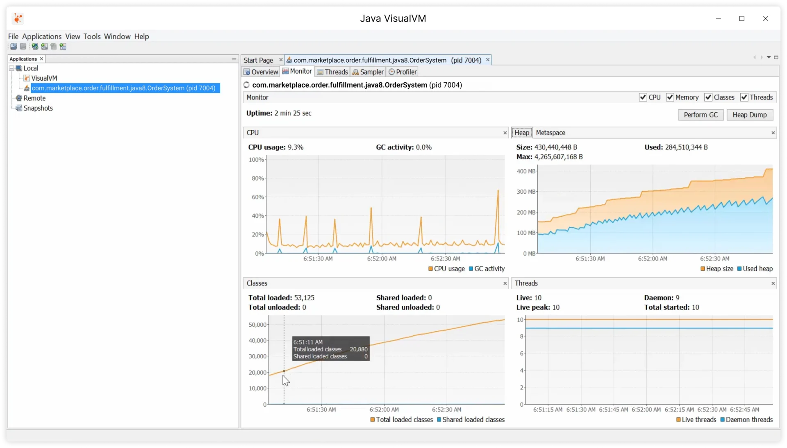Close the Classes graph panel

(505, 283)
